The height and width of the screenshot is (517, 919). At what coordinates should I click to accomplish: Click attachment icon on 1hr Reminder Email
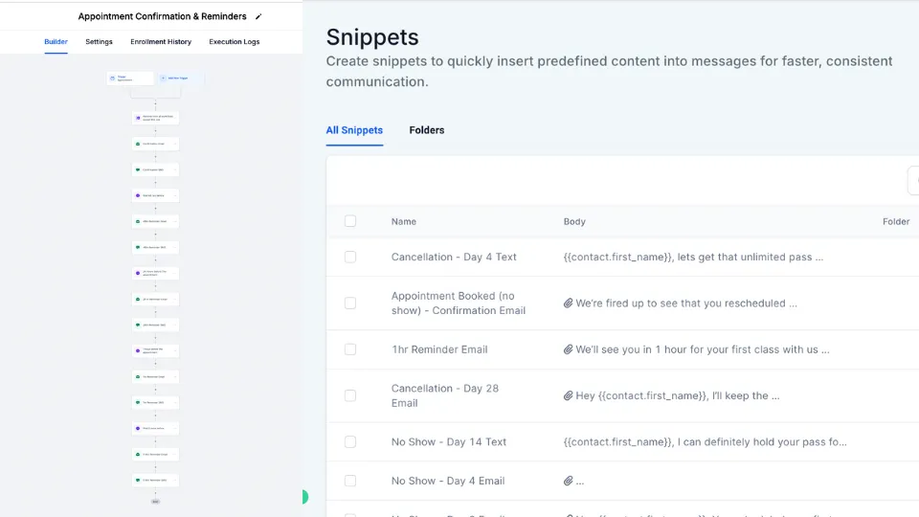pyautogui.click(x=568, y=349)
